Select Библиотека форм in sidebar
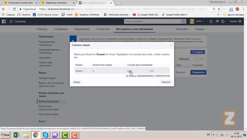247x139 pixels. [x=49, y=102]
